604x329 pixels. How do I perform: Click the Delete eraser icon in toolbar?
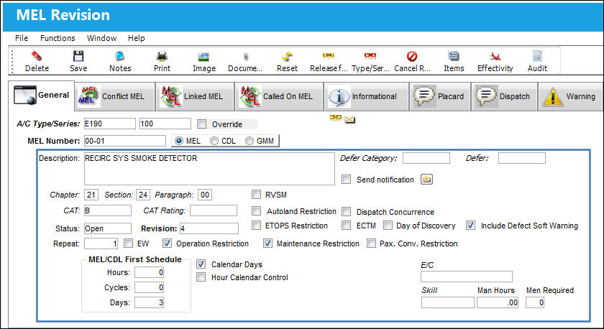pos(37,57)
